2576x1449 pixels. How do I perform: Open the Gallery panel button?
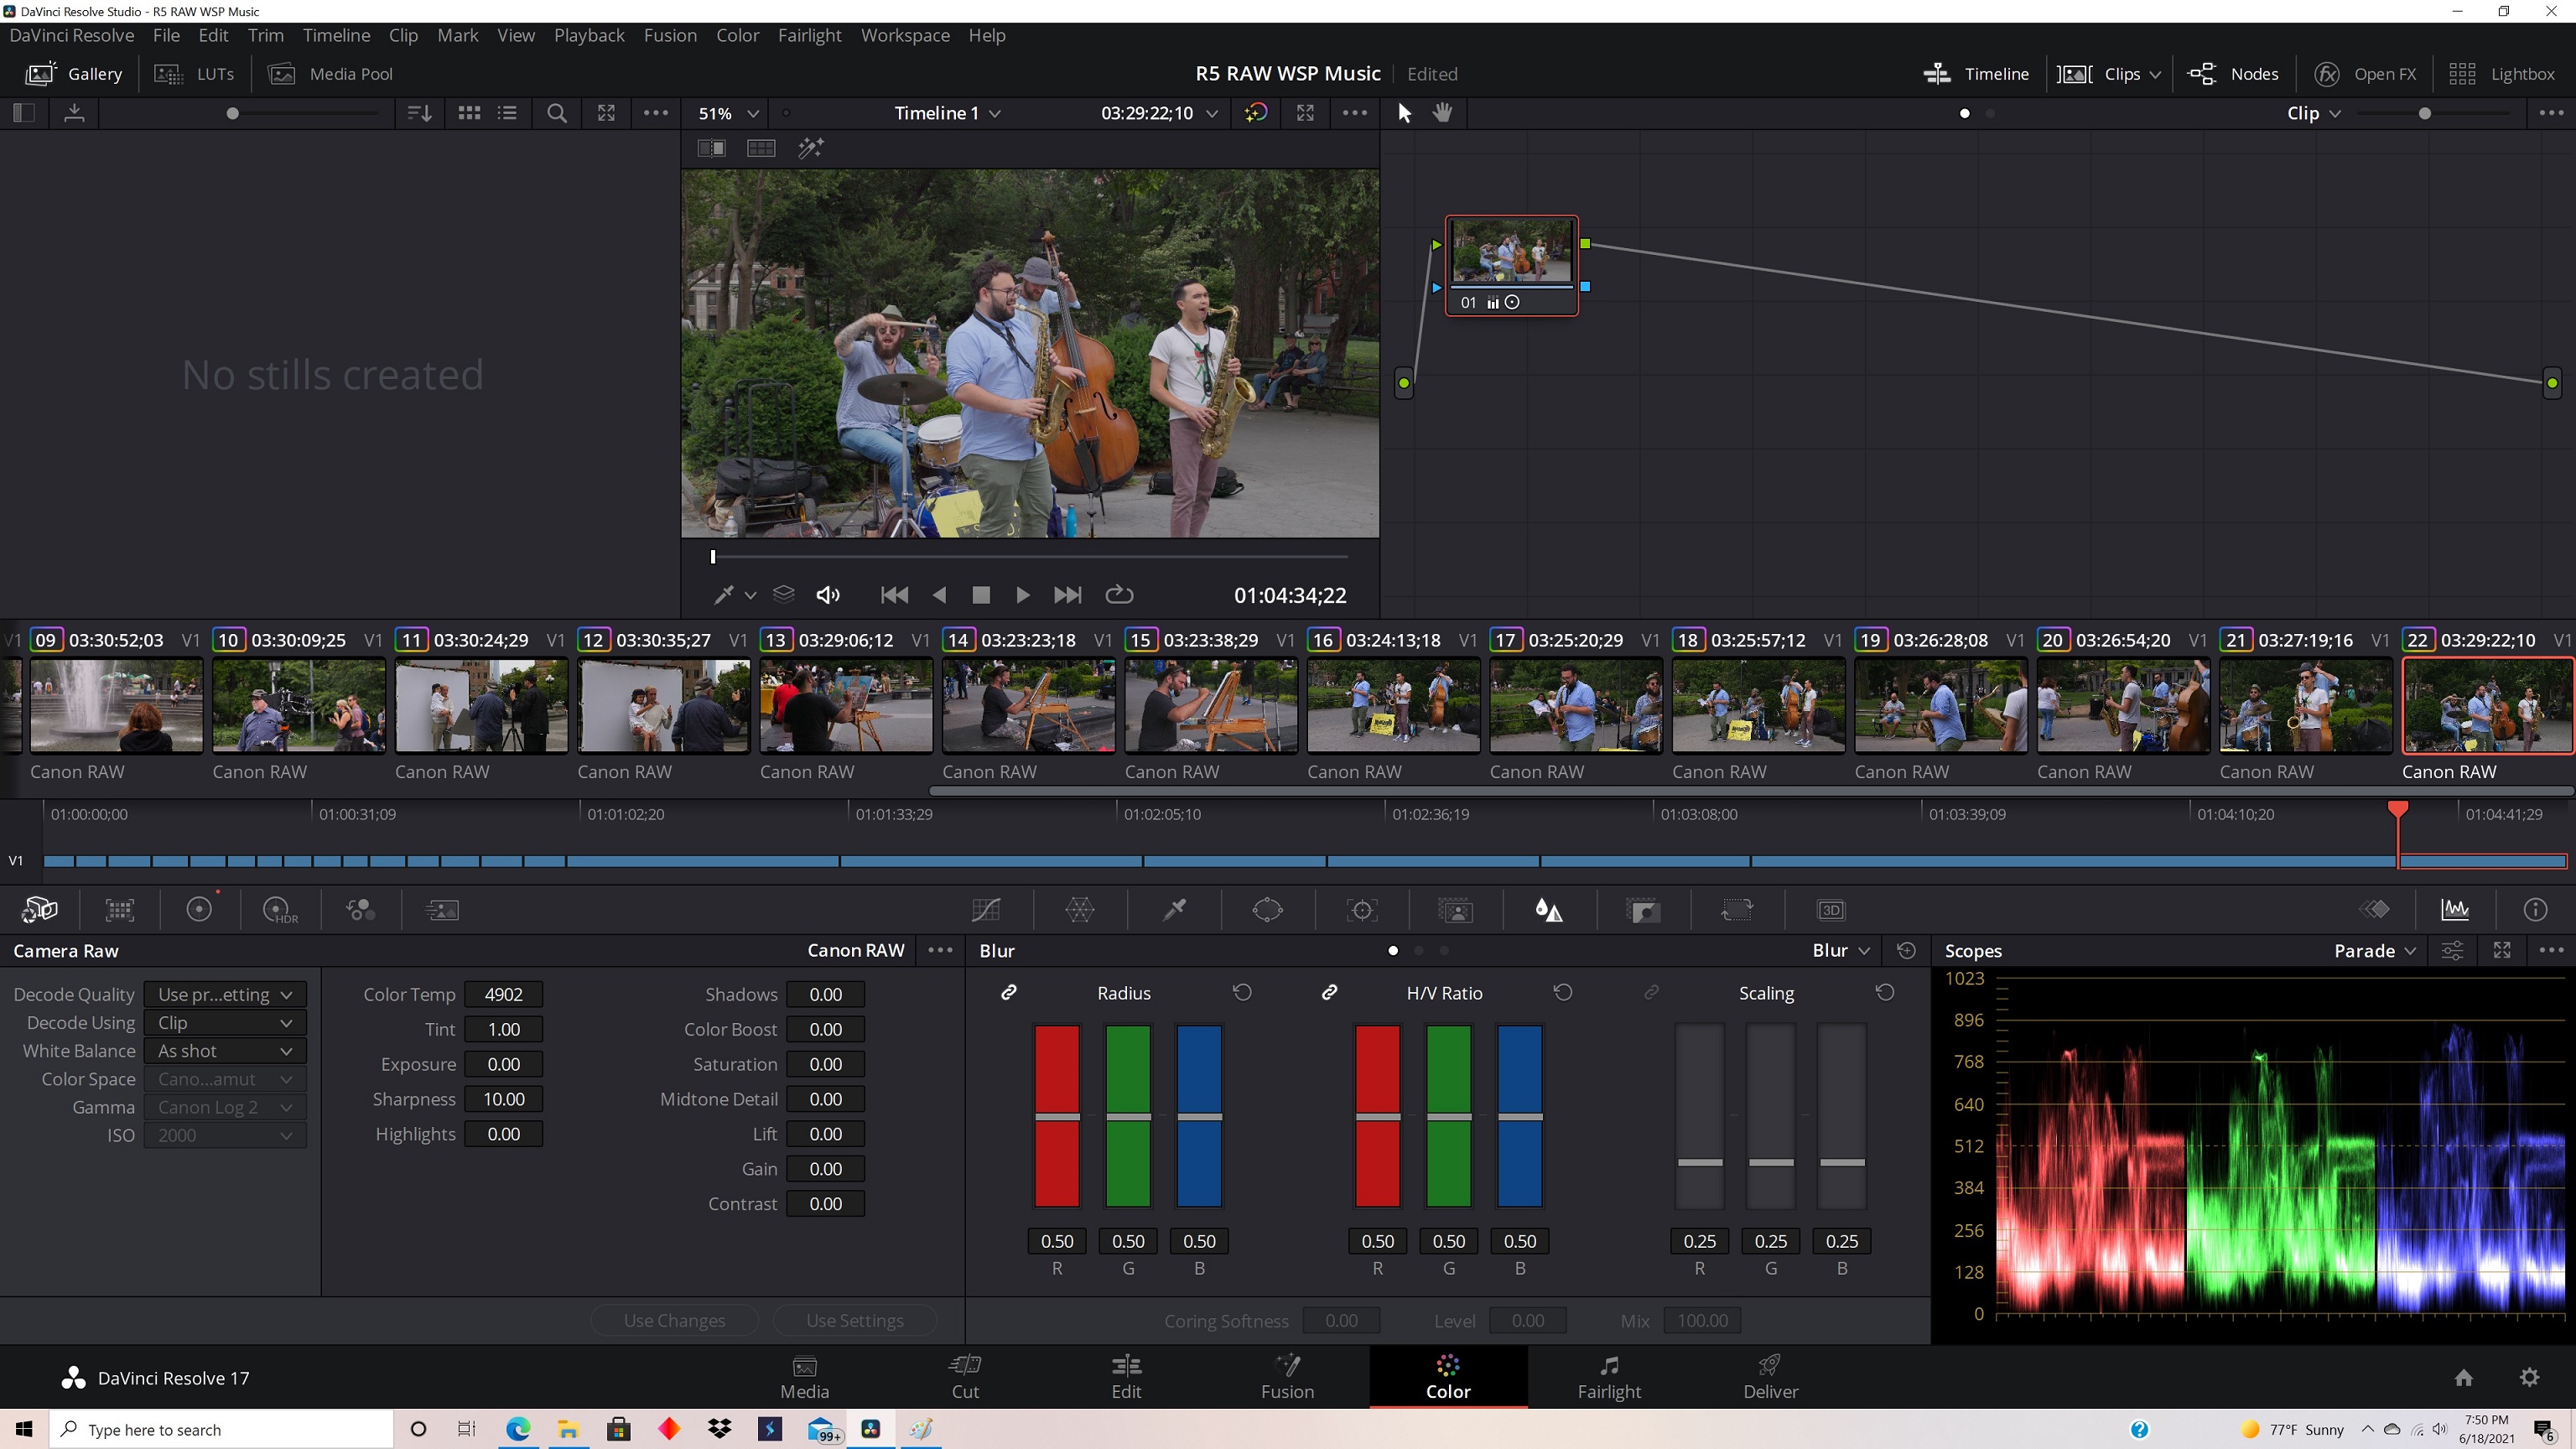pos(74,74)
